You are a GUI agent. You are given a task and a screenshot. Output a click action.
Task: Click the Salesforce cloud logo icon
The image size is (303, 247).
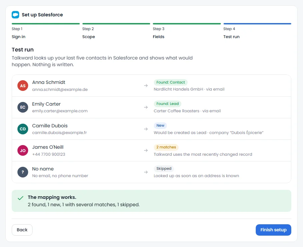point(15,15)
